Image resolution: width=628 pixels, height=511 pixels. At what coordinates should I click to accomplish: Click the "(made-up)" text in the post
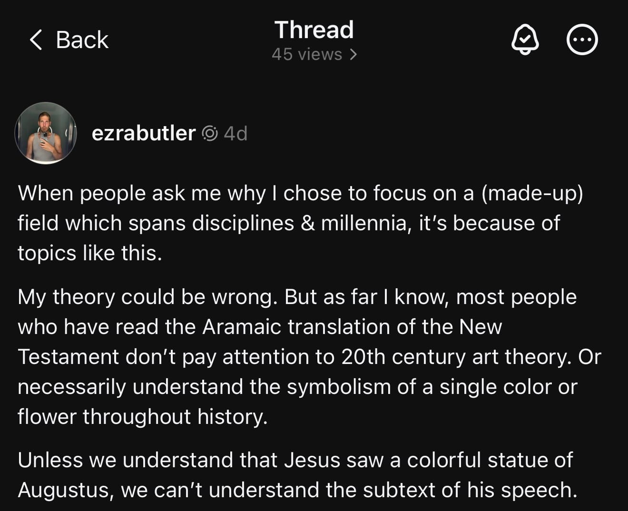[x=532, y=193]
